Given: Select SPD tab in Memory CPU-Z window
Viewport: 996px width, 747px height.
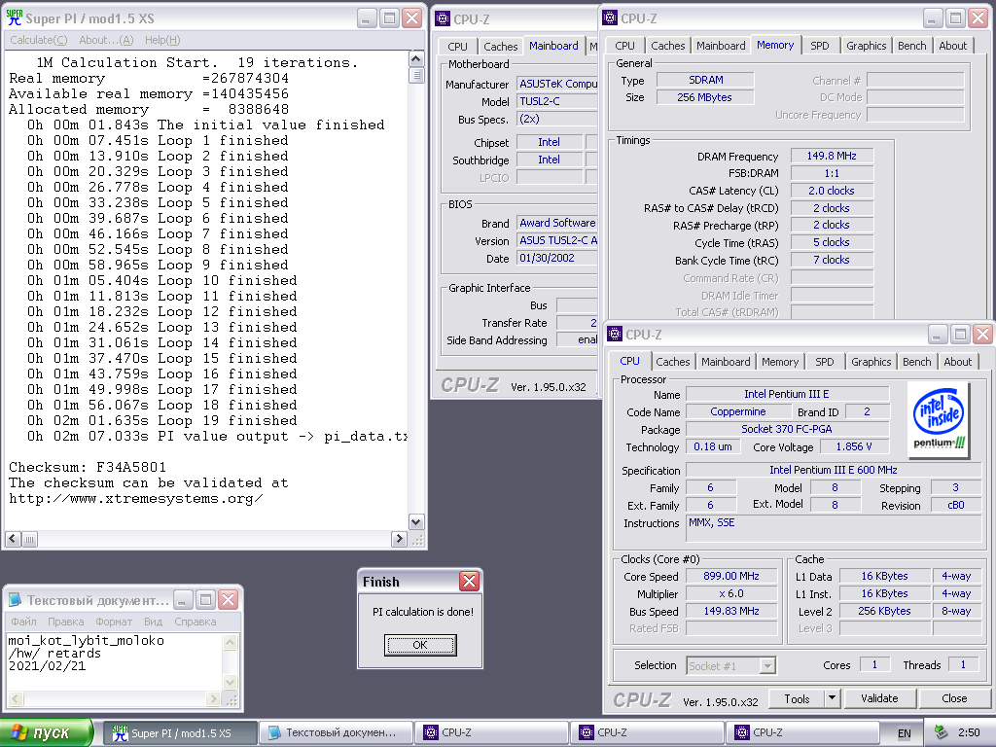Looking at the screenshot, I should point(819,46).
